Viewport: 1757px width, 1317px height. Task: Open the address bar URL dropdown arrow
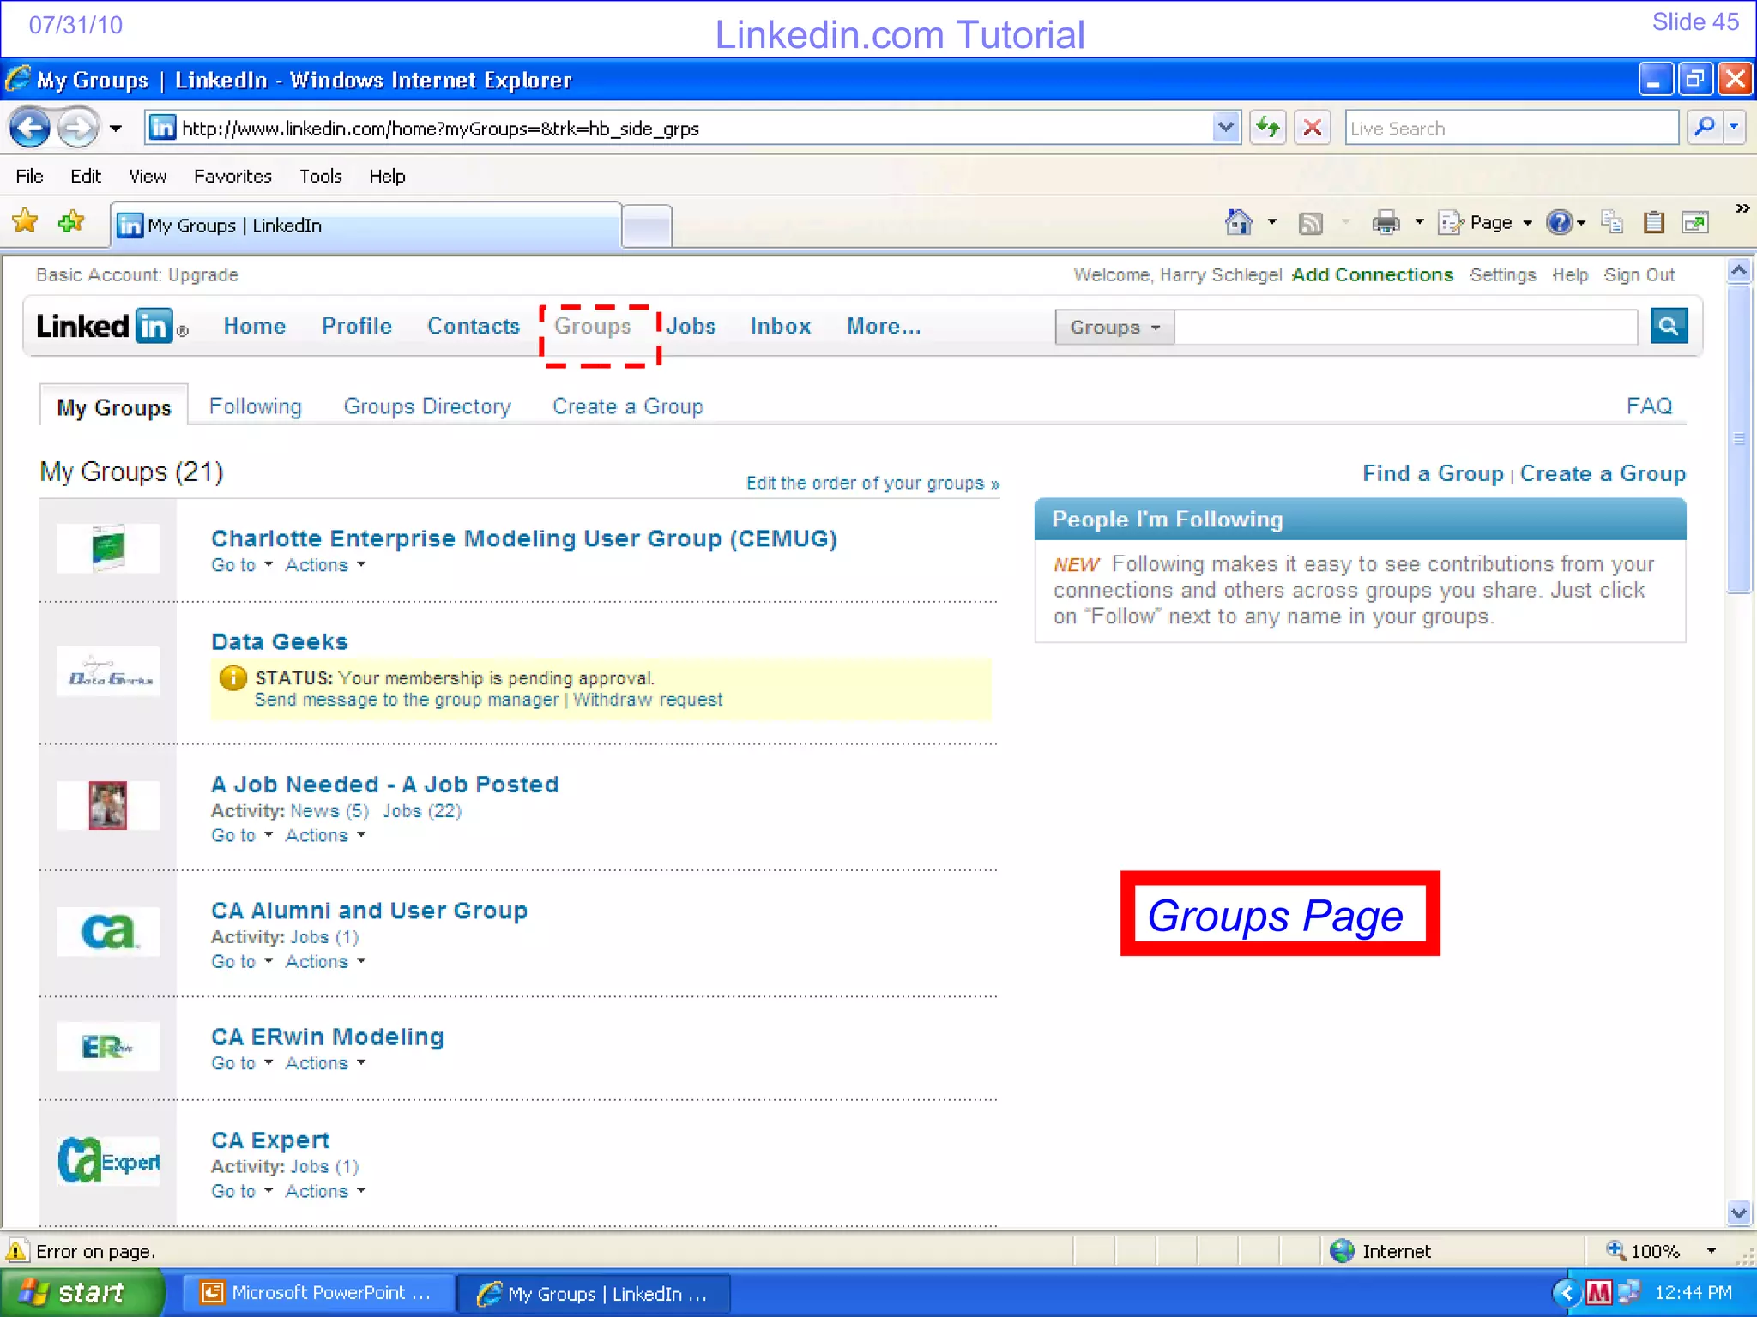[x=1226, y=128]
